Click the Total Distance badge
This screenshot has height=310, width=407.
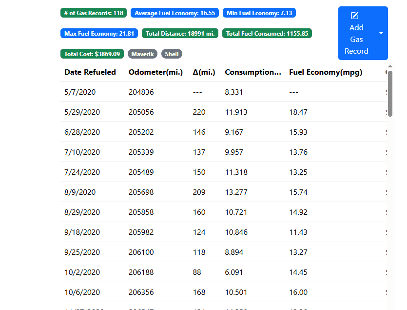tap(180, 34)
